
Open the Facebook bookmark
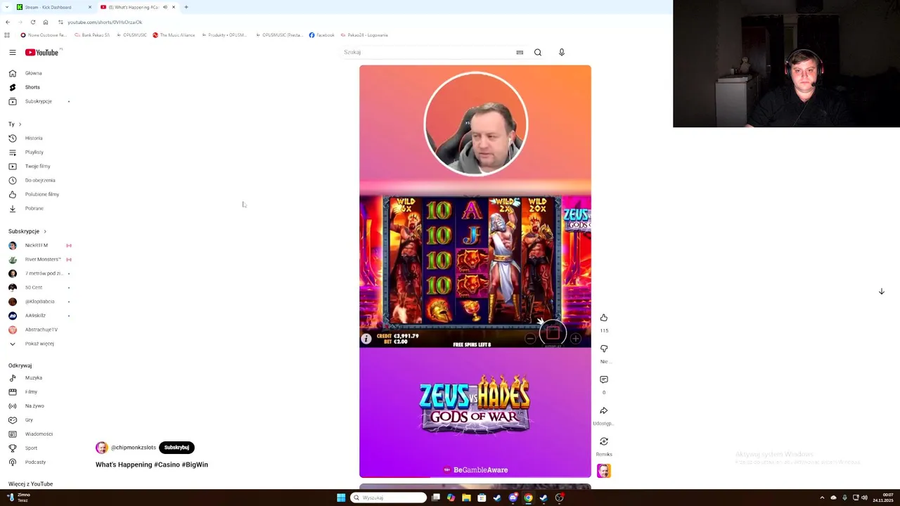pyautogui.click(x=322, y=35)
